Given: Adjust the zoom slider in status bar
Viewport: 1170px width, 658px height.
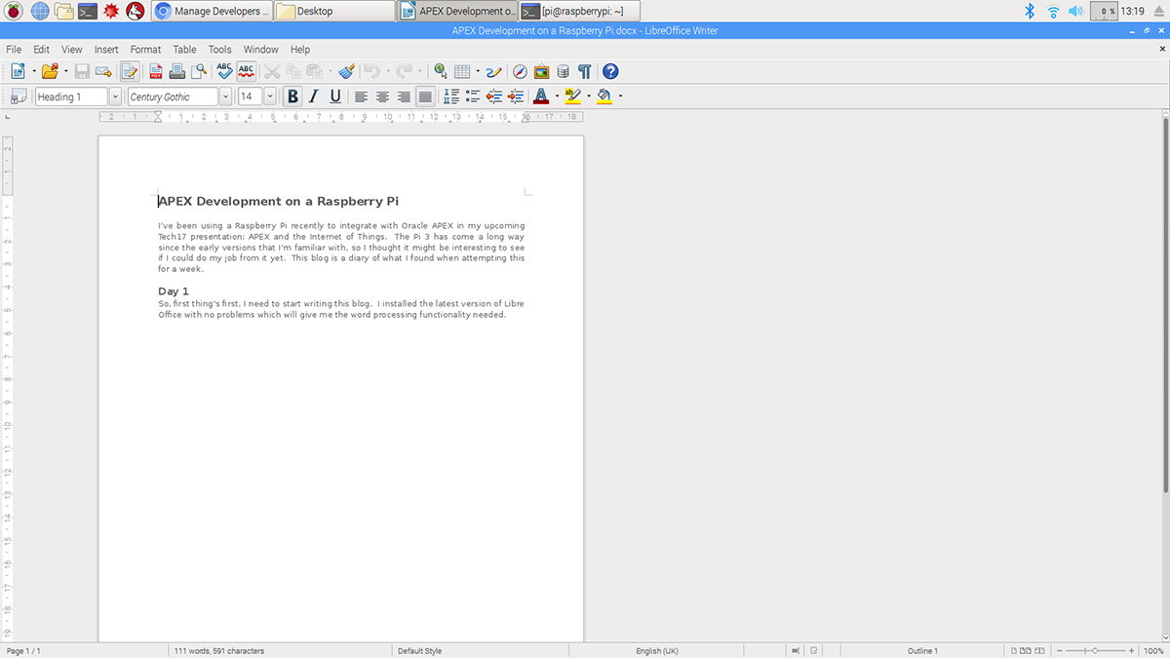Looking at the screenshot, I should [1095, 650].
